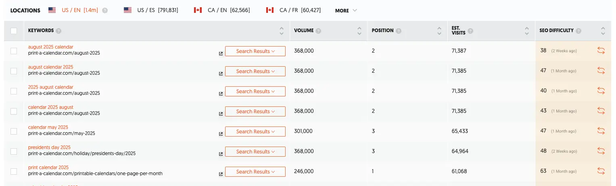Open Search Results dropdown for august calendar 2025
Viewport: 616px width, 186px height.
(255, 71)
